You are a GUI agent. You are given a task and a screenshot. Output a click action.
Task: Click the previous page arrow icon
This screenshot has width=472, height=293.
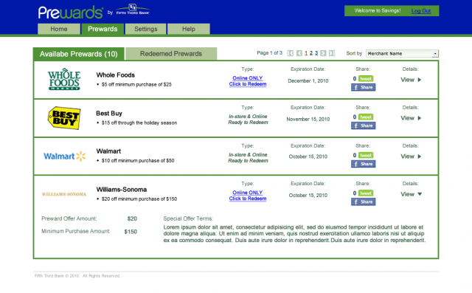[299, 53]
